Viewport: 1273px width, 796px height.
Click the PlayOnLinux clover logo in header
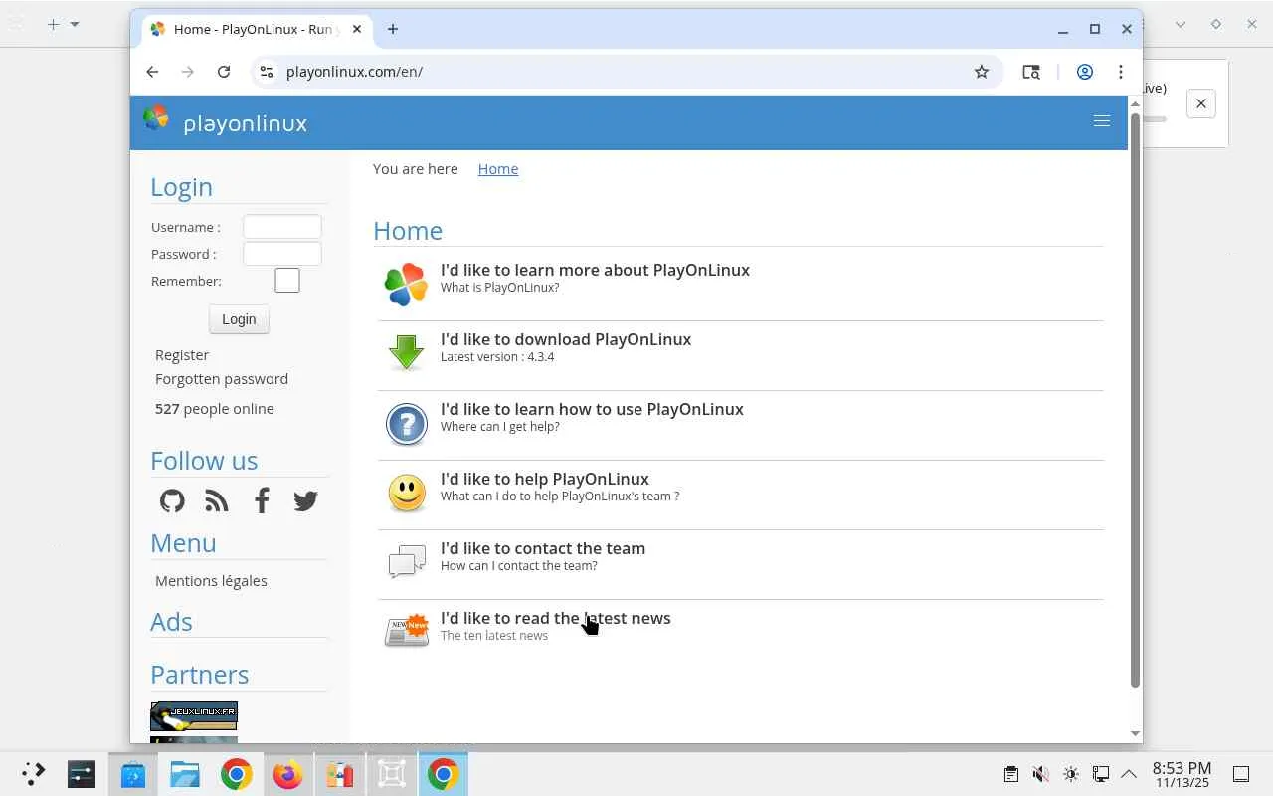tap(156, 118)
